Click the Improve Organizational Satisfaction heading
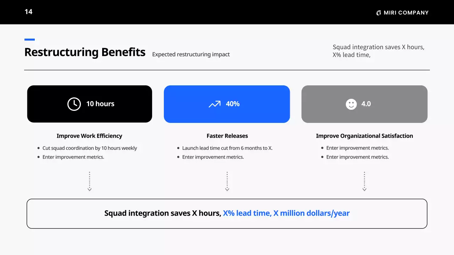The image size is (454, 255). click(364, 136)
